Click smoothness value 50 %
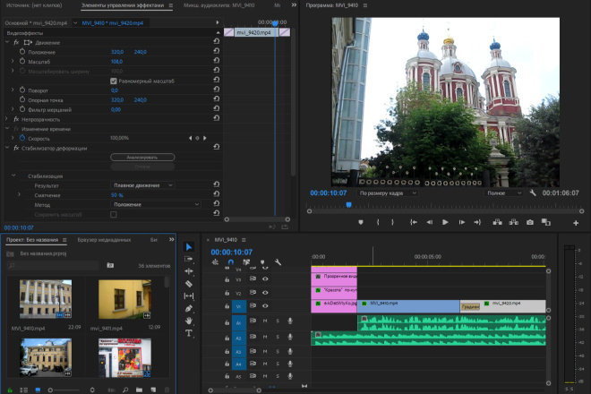Viewport: 591px width, 394px height. pyautogui.click(x=116, y=195)
